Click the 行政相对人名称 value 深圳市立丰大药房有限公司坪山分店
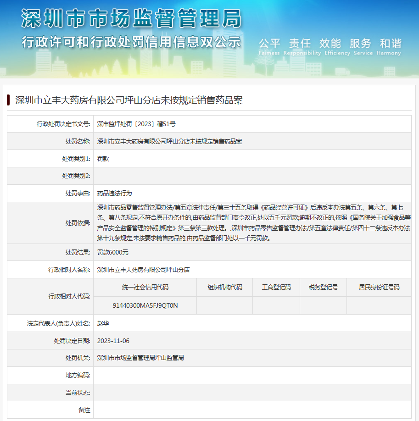This screenshot has width=419, height=421. [x=143, y=270]
